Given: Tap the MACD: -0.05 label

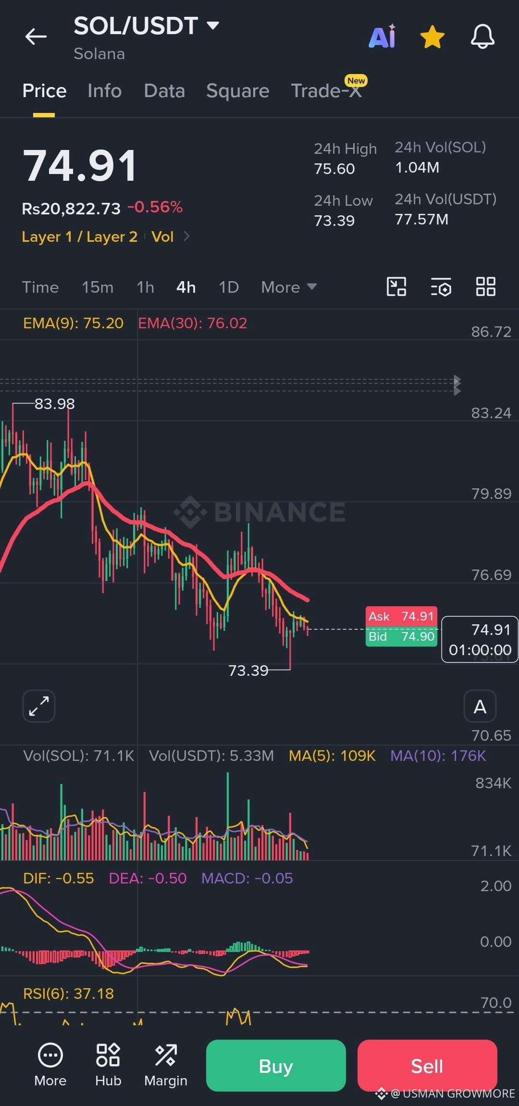Looking at the screenshot, I should [x=247, y=878].
